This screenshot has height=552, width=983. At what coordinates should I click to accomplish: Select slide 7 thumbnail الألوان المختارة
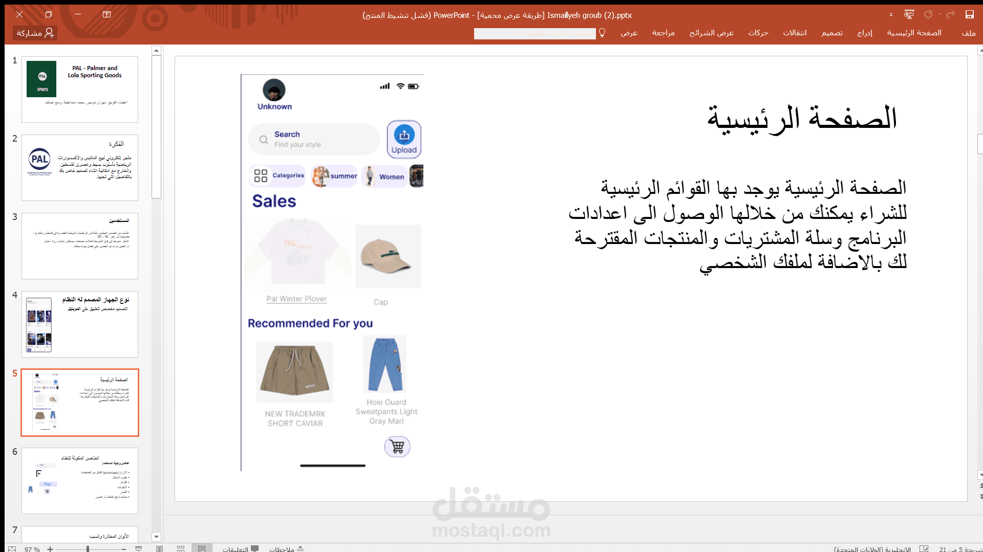click(80, 534)
